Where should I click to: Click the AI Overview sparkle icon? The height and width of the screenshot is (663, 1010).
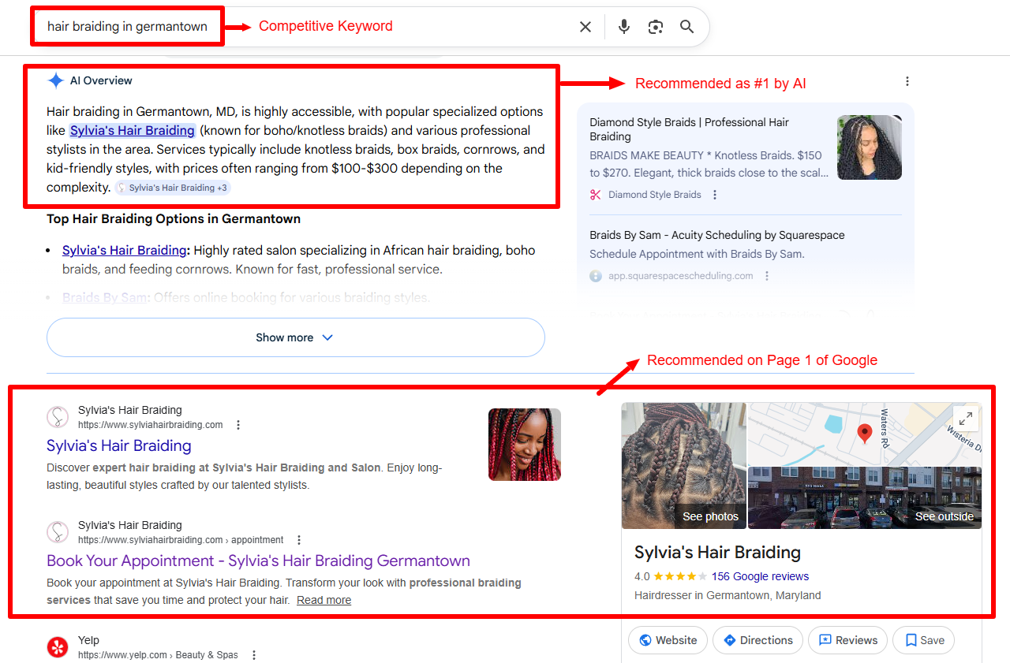coord(55,80)
